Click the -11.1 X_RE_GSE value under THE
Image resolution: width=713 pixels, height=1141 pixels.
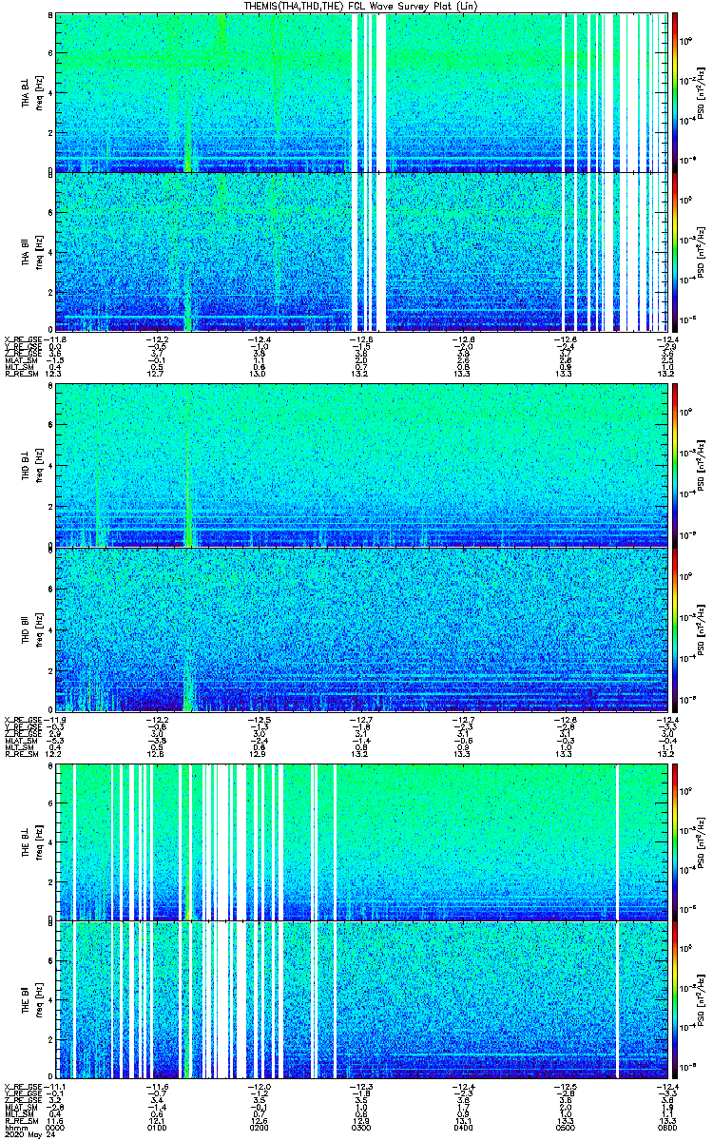point(55,1086)
